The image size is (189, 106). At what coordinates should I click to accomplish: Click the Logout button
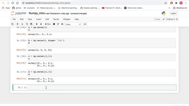(173, 13)
